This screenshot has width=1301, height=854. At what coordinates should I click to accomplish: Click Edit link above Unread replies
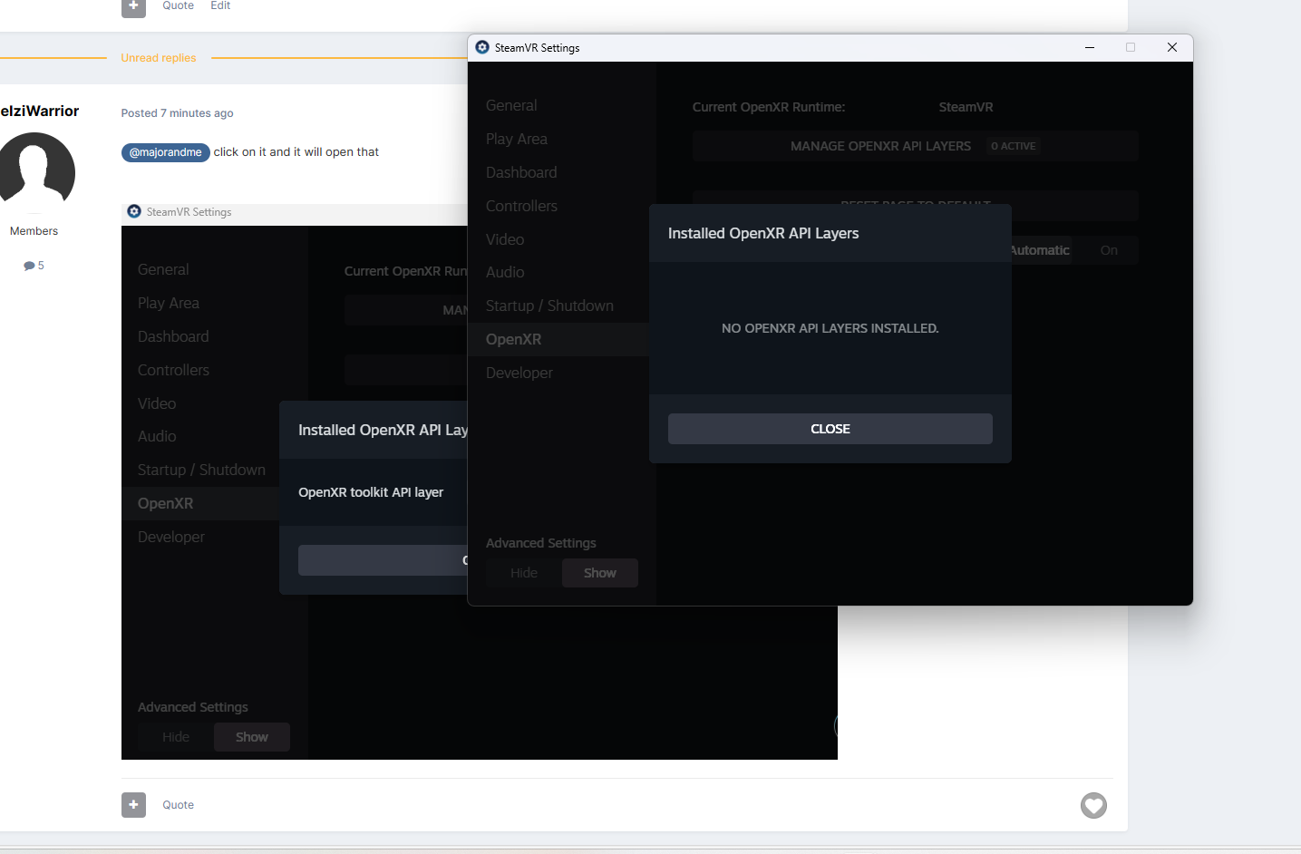pos(220,5)
